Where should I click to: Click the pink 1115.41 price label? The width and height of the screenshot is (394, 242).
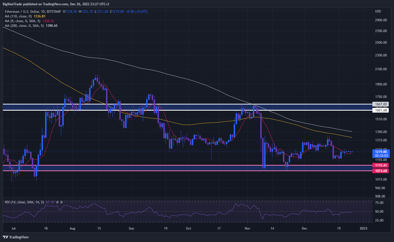click(x=381, y=165)
